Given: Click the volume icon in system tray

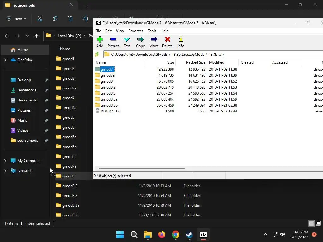Looking at the screenshot, I should coord(282,234).
